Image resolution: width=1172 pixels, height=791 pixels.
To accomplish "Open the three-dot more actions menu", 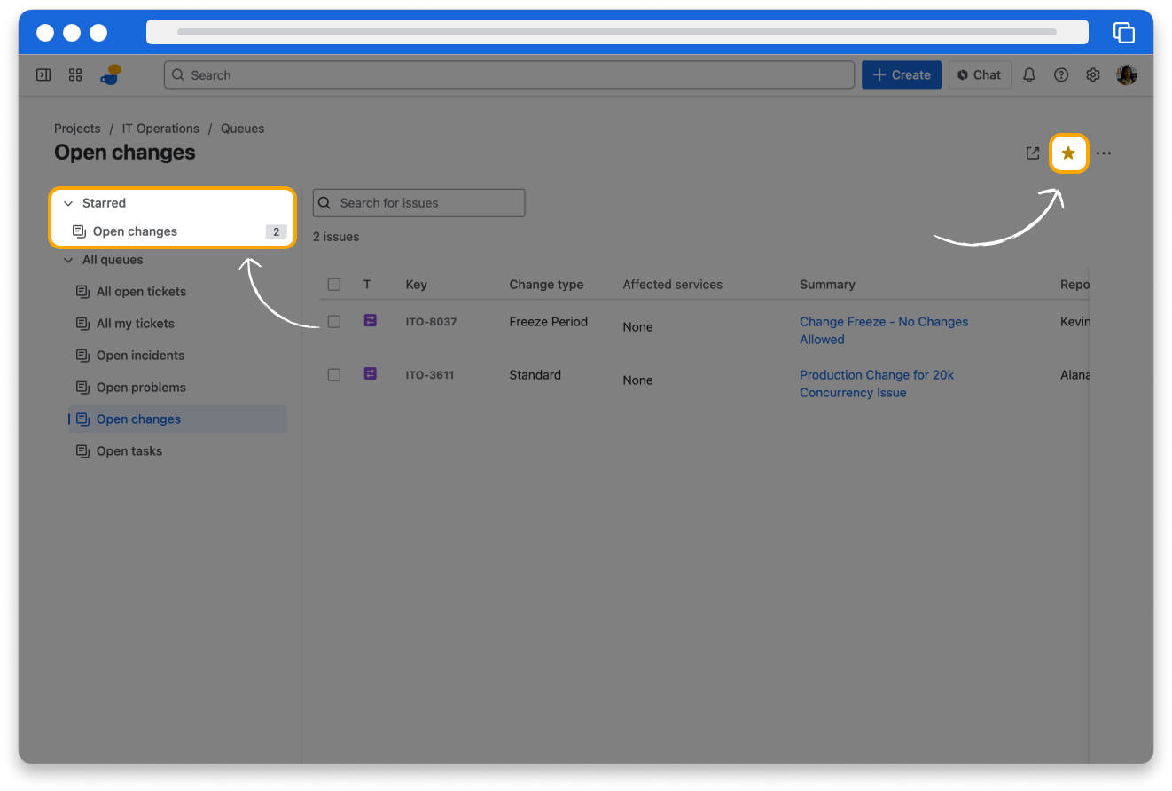I will (1104, 153).
